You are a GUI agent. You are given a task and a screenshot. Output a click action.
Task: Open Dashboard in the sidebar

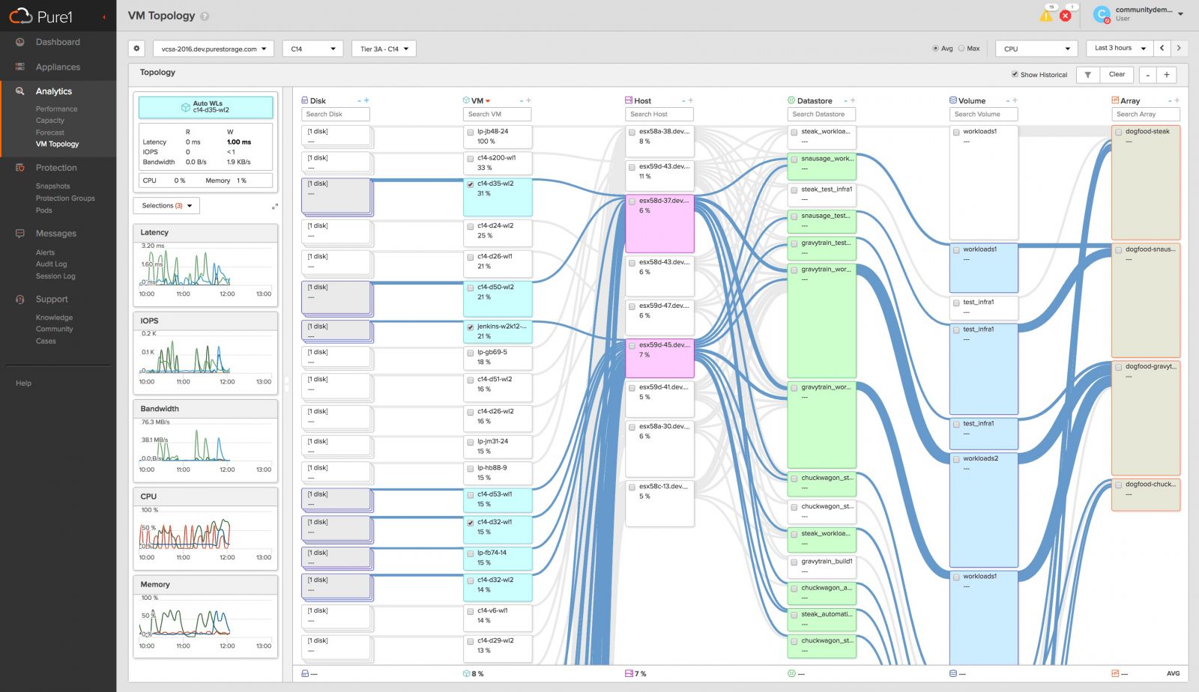click(x=58, y=42)
